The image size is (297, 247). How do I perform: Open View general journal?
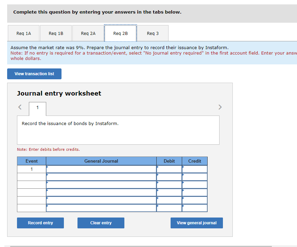pos(197,223)
